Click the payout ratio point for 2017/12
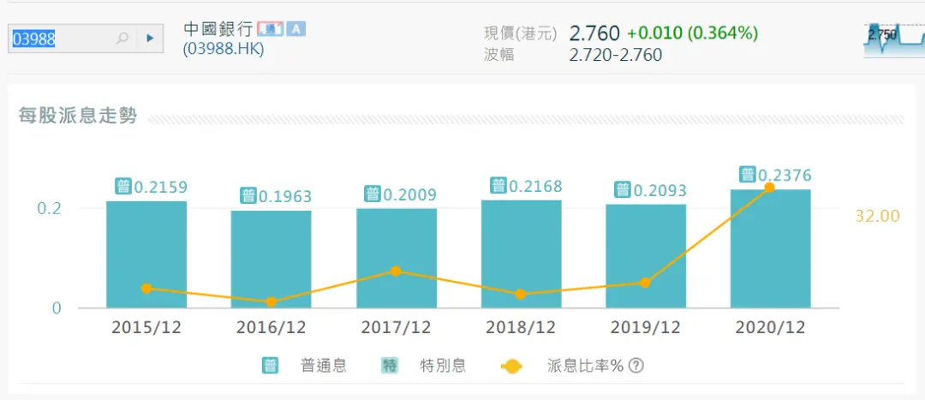The height and width of the screenshot is (400, 925). 396,272
